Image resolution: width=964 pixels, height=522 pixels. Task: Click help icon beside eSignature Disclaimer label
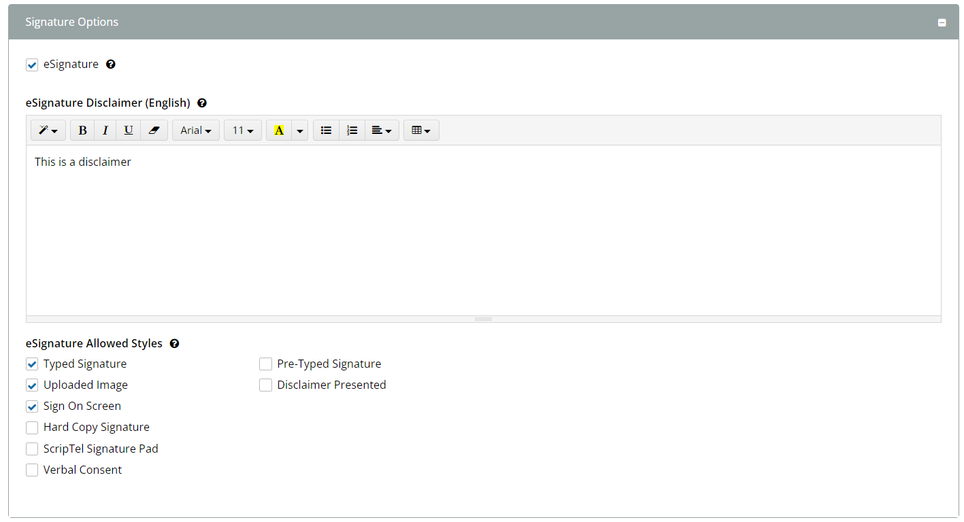[x=201, y=103]
